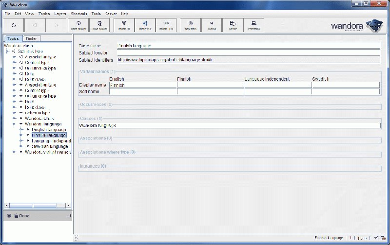This screenshot has width=390, height=245.
Task: Expand the Wandora variant name tree node
Action: [14, 152]
